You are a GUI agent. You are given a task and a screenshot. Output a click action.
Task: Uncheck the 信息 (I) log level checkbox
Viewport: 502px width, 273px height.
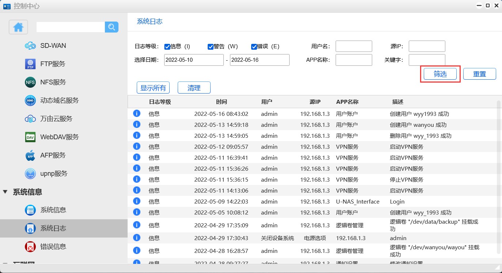click(x=167, y=46)
